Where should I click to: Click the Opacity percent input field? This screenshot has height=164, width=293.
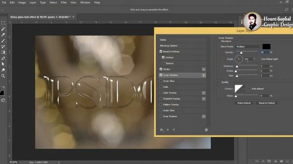[x=265, y=52]
